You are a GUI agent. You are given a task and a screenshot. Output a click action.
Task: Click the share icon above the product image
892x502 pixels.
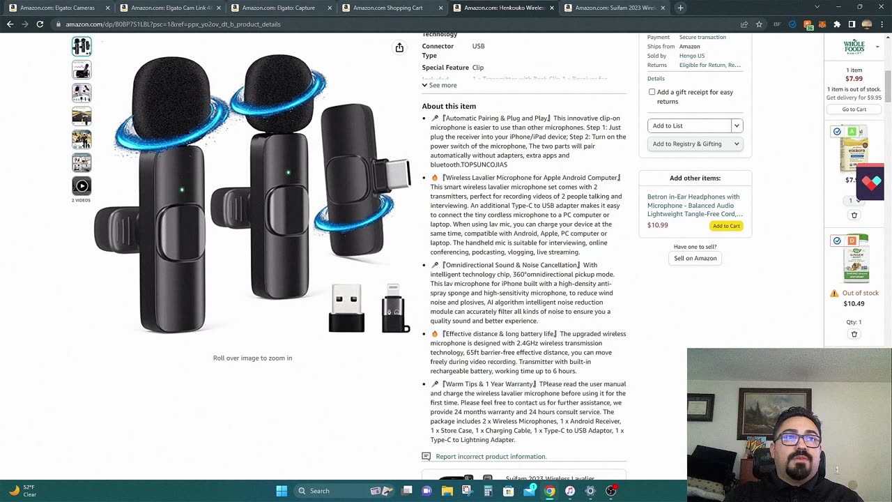click(399, 47)
